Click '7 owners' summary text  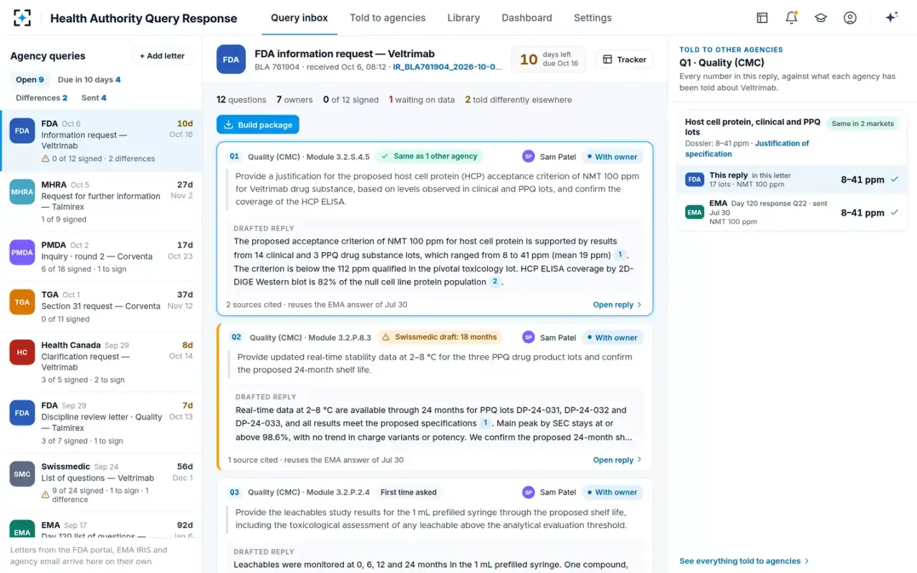point(294,100)
